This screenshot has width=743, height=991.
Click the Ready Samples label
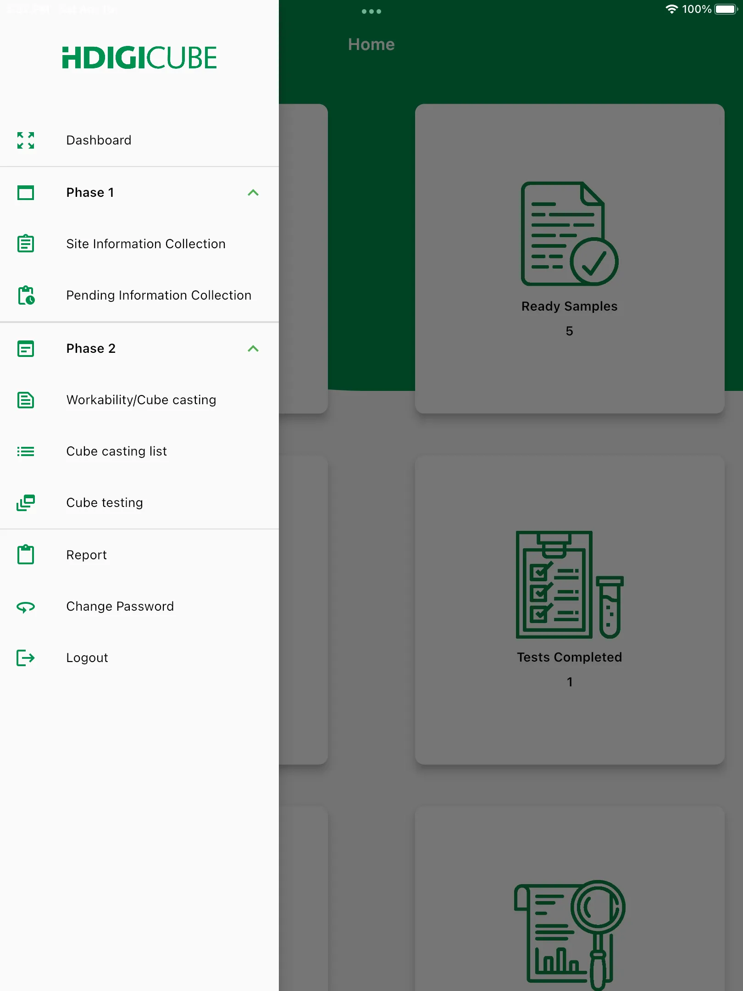pos(570,306)
